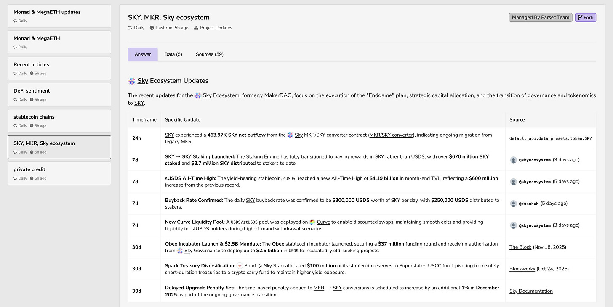Open the Sky Documentation source link
This screenshot has width=613, height=307.
(531, 291)
